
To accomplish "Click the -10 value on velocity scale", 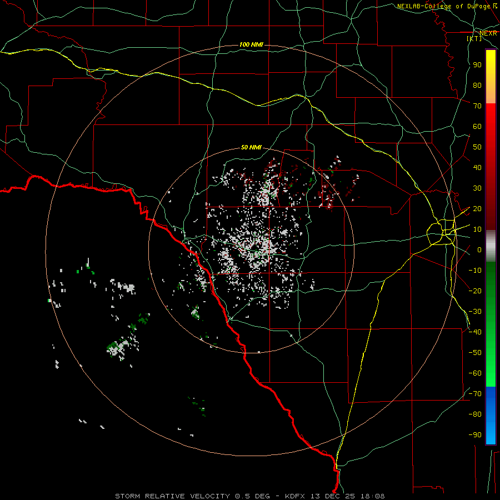I will 475,271.
